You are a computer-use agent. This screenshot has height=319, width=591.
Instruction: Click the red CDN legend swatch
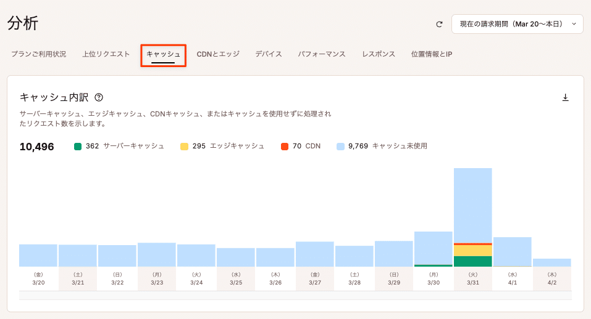point(285,147)
